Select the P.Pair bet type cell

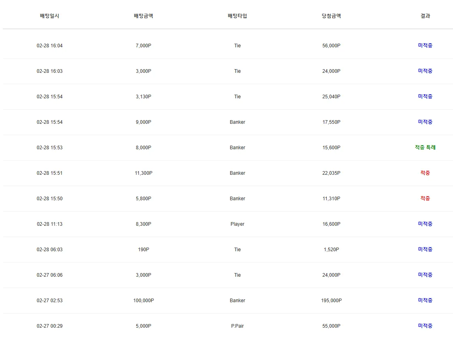(237, 326)
